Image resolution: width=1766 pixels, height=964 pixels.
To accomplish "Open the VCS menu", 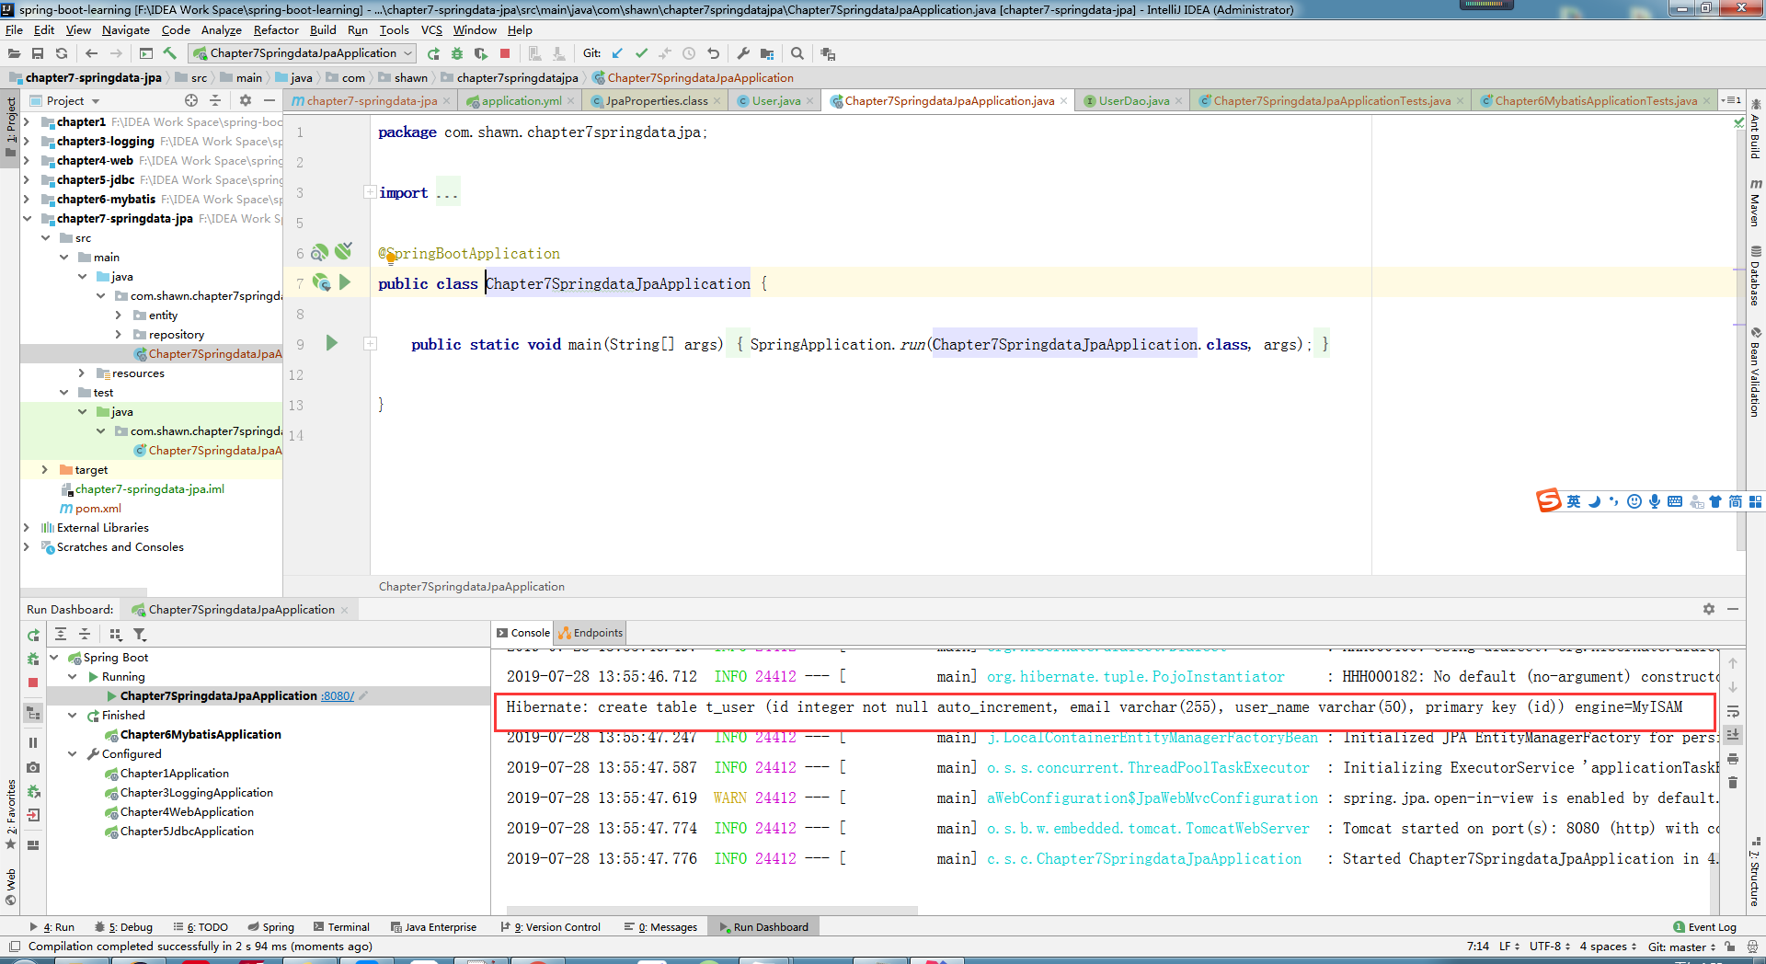I will tap(431, 29).
